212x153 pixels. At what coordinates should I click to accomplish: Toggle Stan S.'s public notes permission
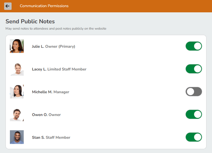[193, 137]
